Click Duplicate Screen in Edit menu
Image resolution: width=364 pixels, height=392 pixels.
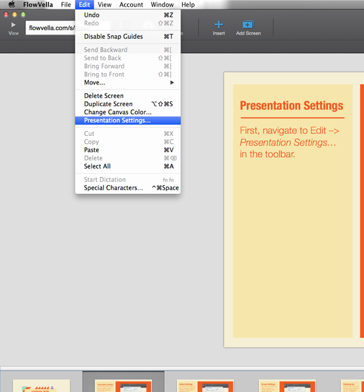(108, 104)
